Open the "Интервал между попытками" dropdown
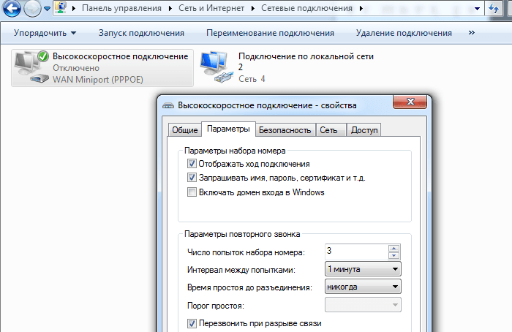512x332 pixels. [363, 269]
